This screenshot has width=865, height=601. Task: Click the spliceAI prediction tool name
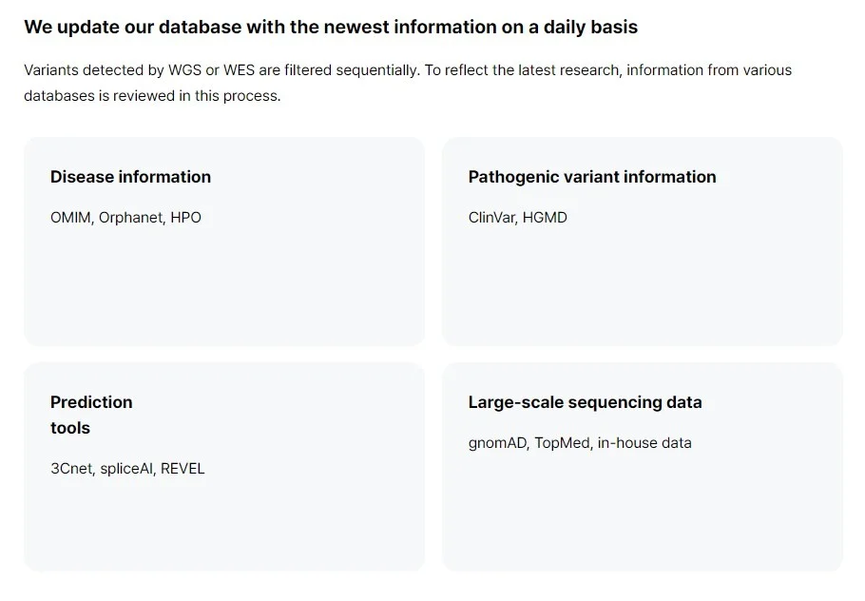[x=126, y=469]
